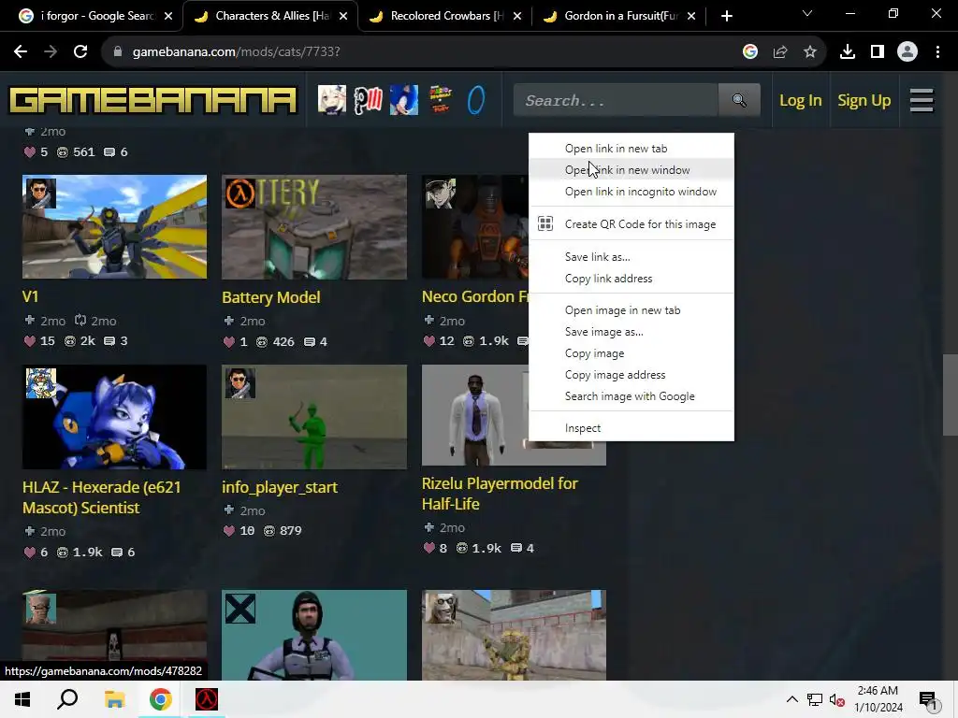Open Rizelu Playermodel for Half-Life link
The image size is (958, 718).
pyautogui.click(x=500, y=494)
